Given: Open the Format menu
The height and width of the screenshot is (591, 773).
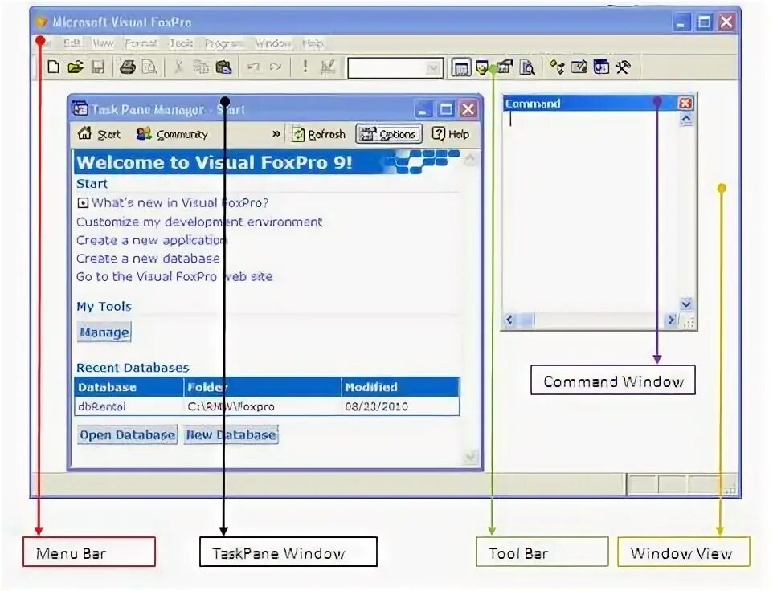Looking at the screenshot, I should point(141,43).
